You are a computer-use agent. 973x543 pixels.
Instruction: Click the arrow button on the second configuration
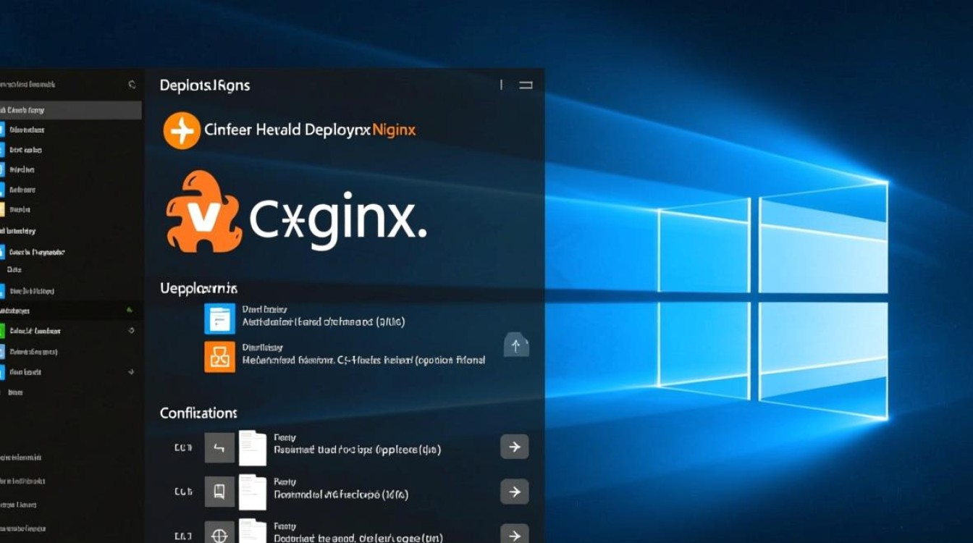click(515, 492)
